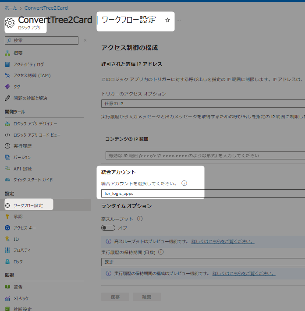Select the 警告 sidebar label
The height and width of the screenshot is (311, 305).
[18, 287]
